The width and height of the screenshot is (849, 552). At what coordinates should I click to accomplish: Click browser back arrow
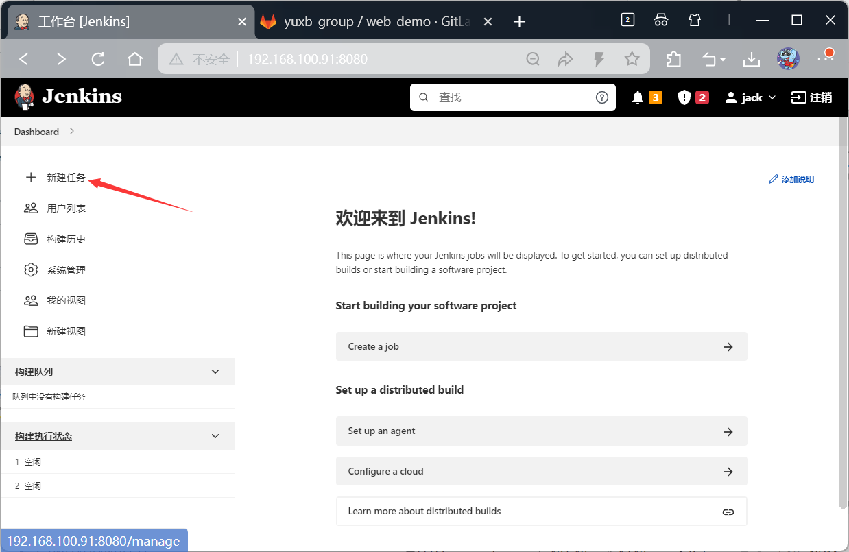pos(24,60)
